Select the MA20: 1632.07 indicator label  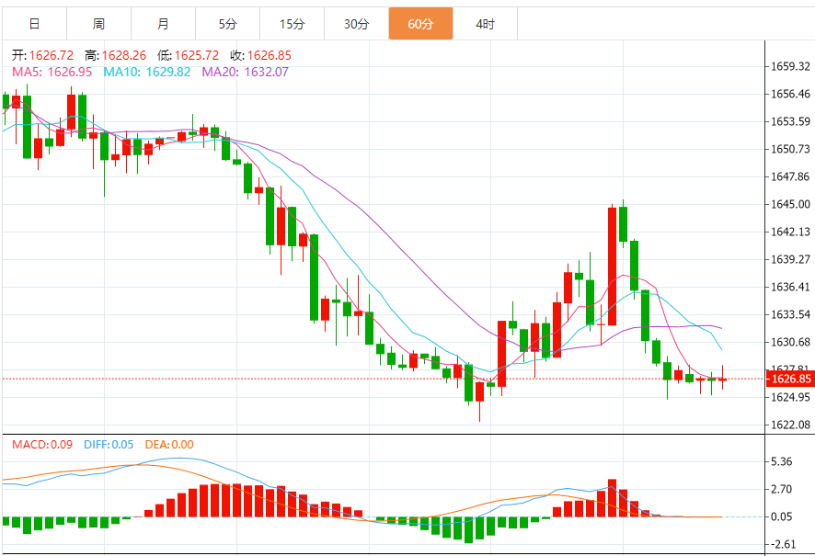click(246, 73)
